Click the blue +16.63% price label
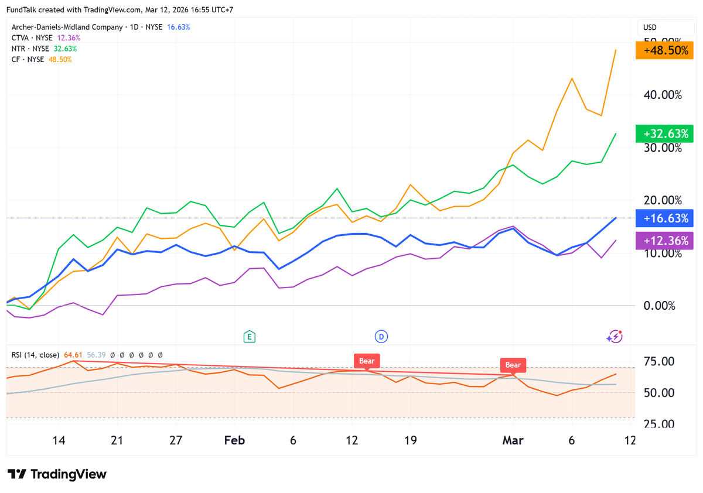Viewport: 703px width, 493px height. (x=665, y=218)
